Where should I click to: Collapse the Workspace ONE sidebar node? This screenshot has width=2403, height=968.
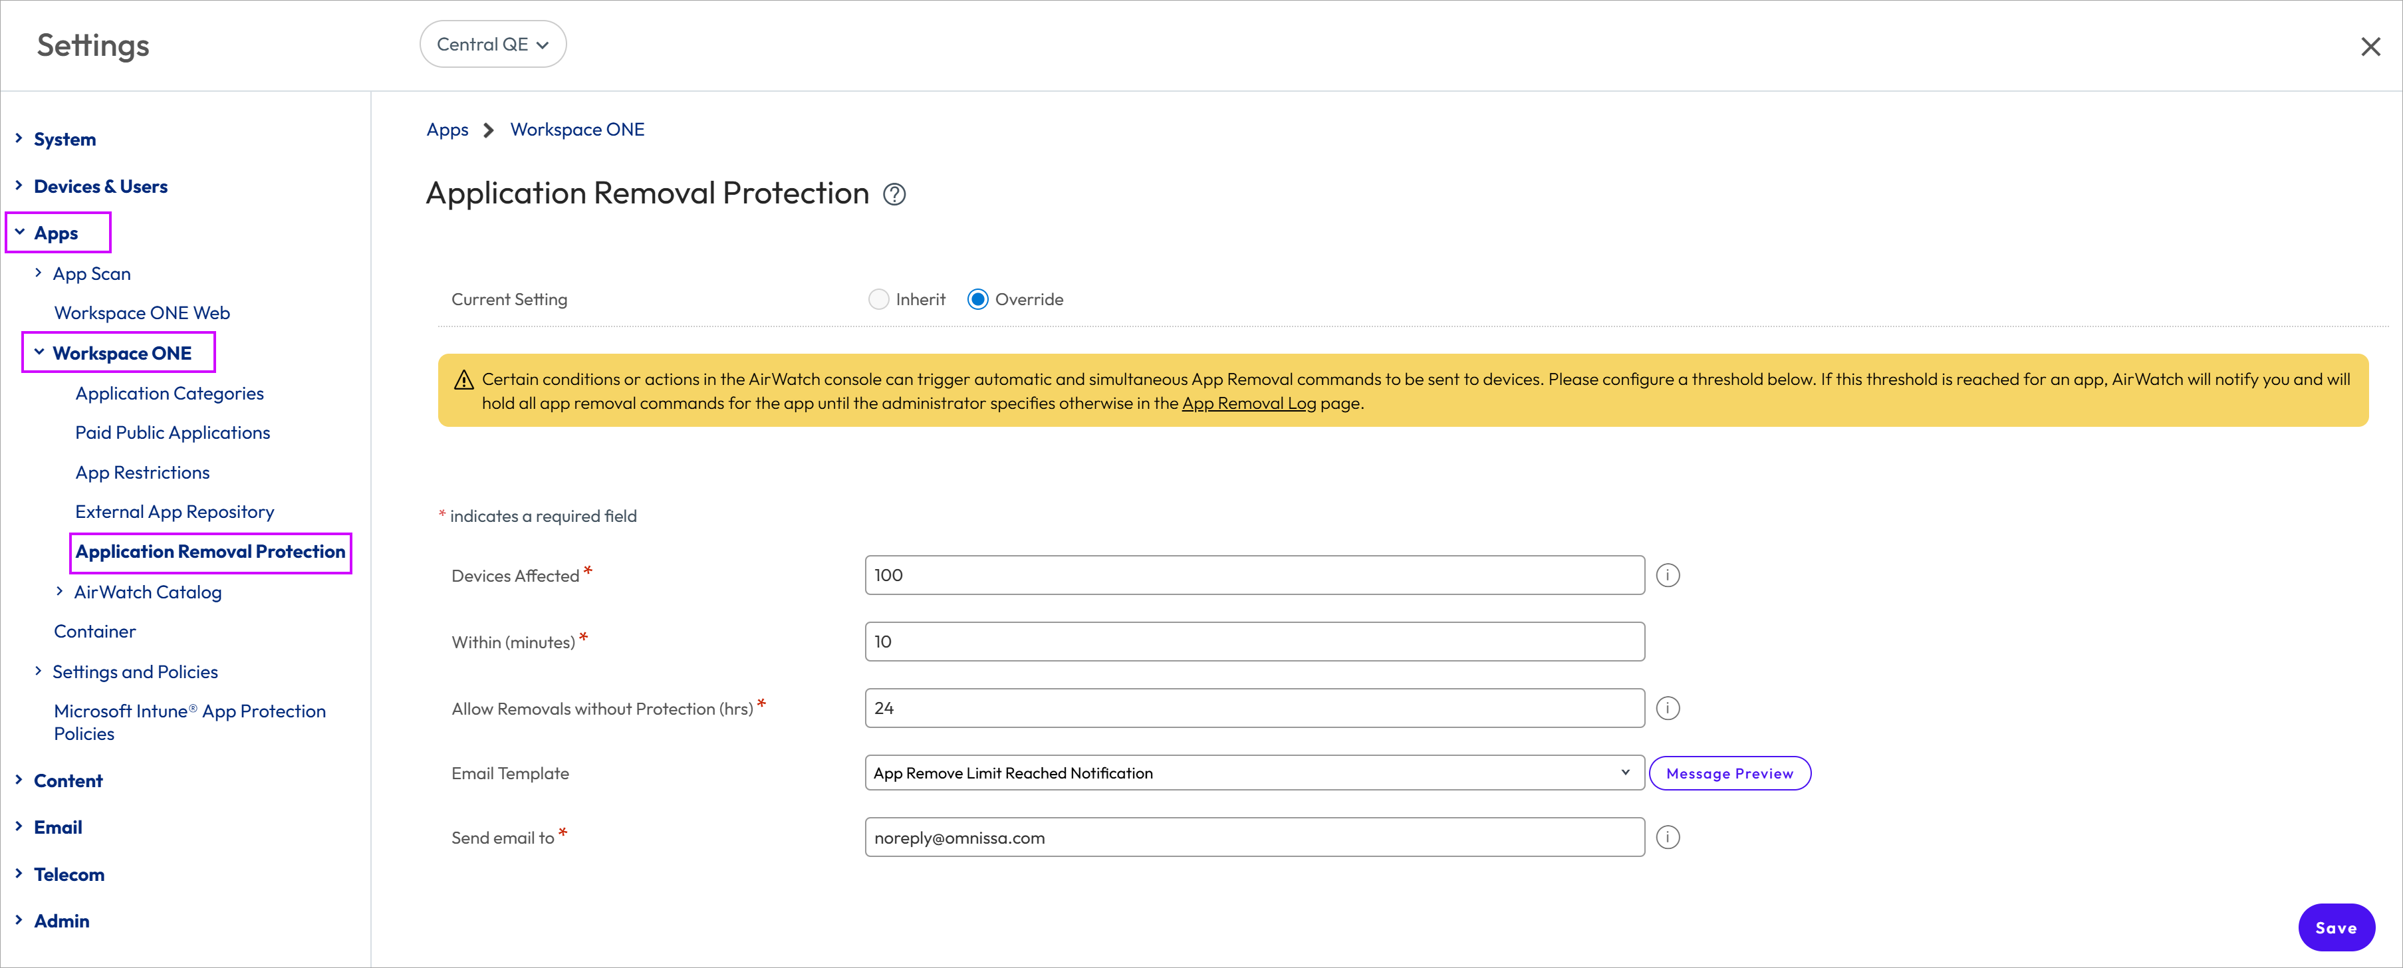(39, 352)
